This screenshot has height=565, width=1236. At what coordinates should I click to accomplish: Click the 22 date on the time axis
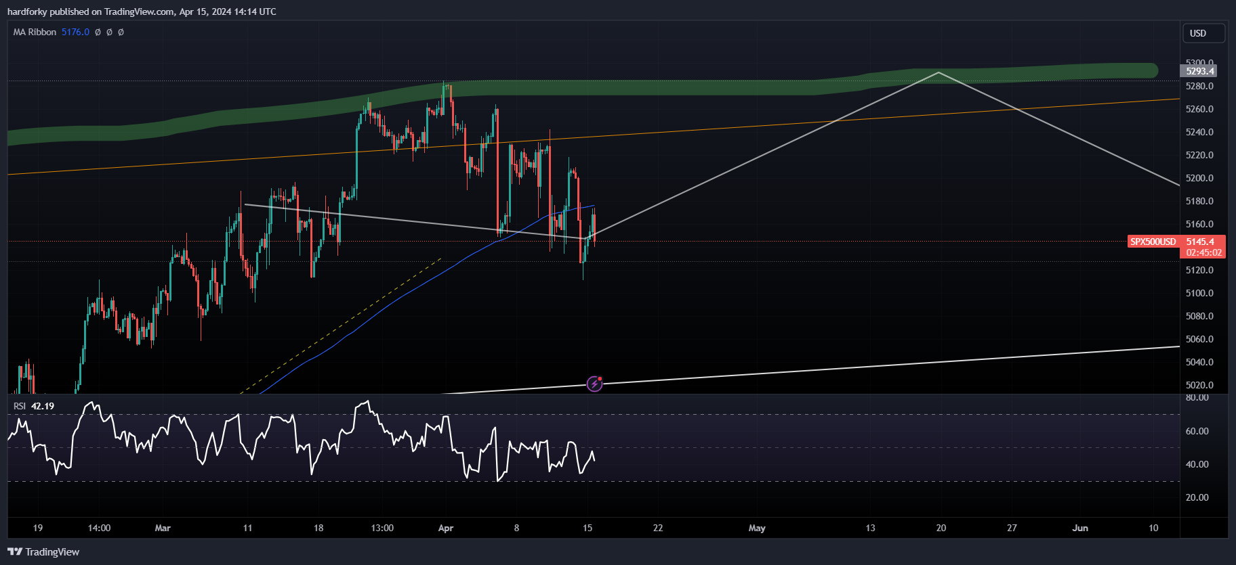(x=658, y=528)
